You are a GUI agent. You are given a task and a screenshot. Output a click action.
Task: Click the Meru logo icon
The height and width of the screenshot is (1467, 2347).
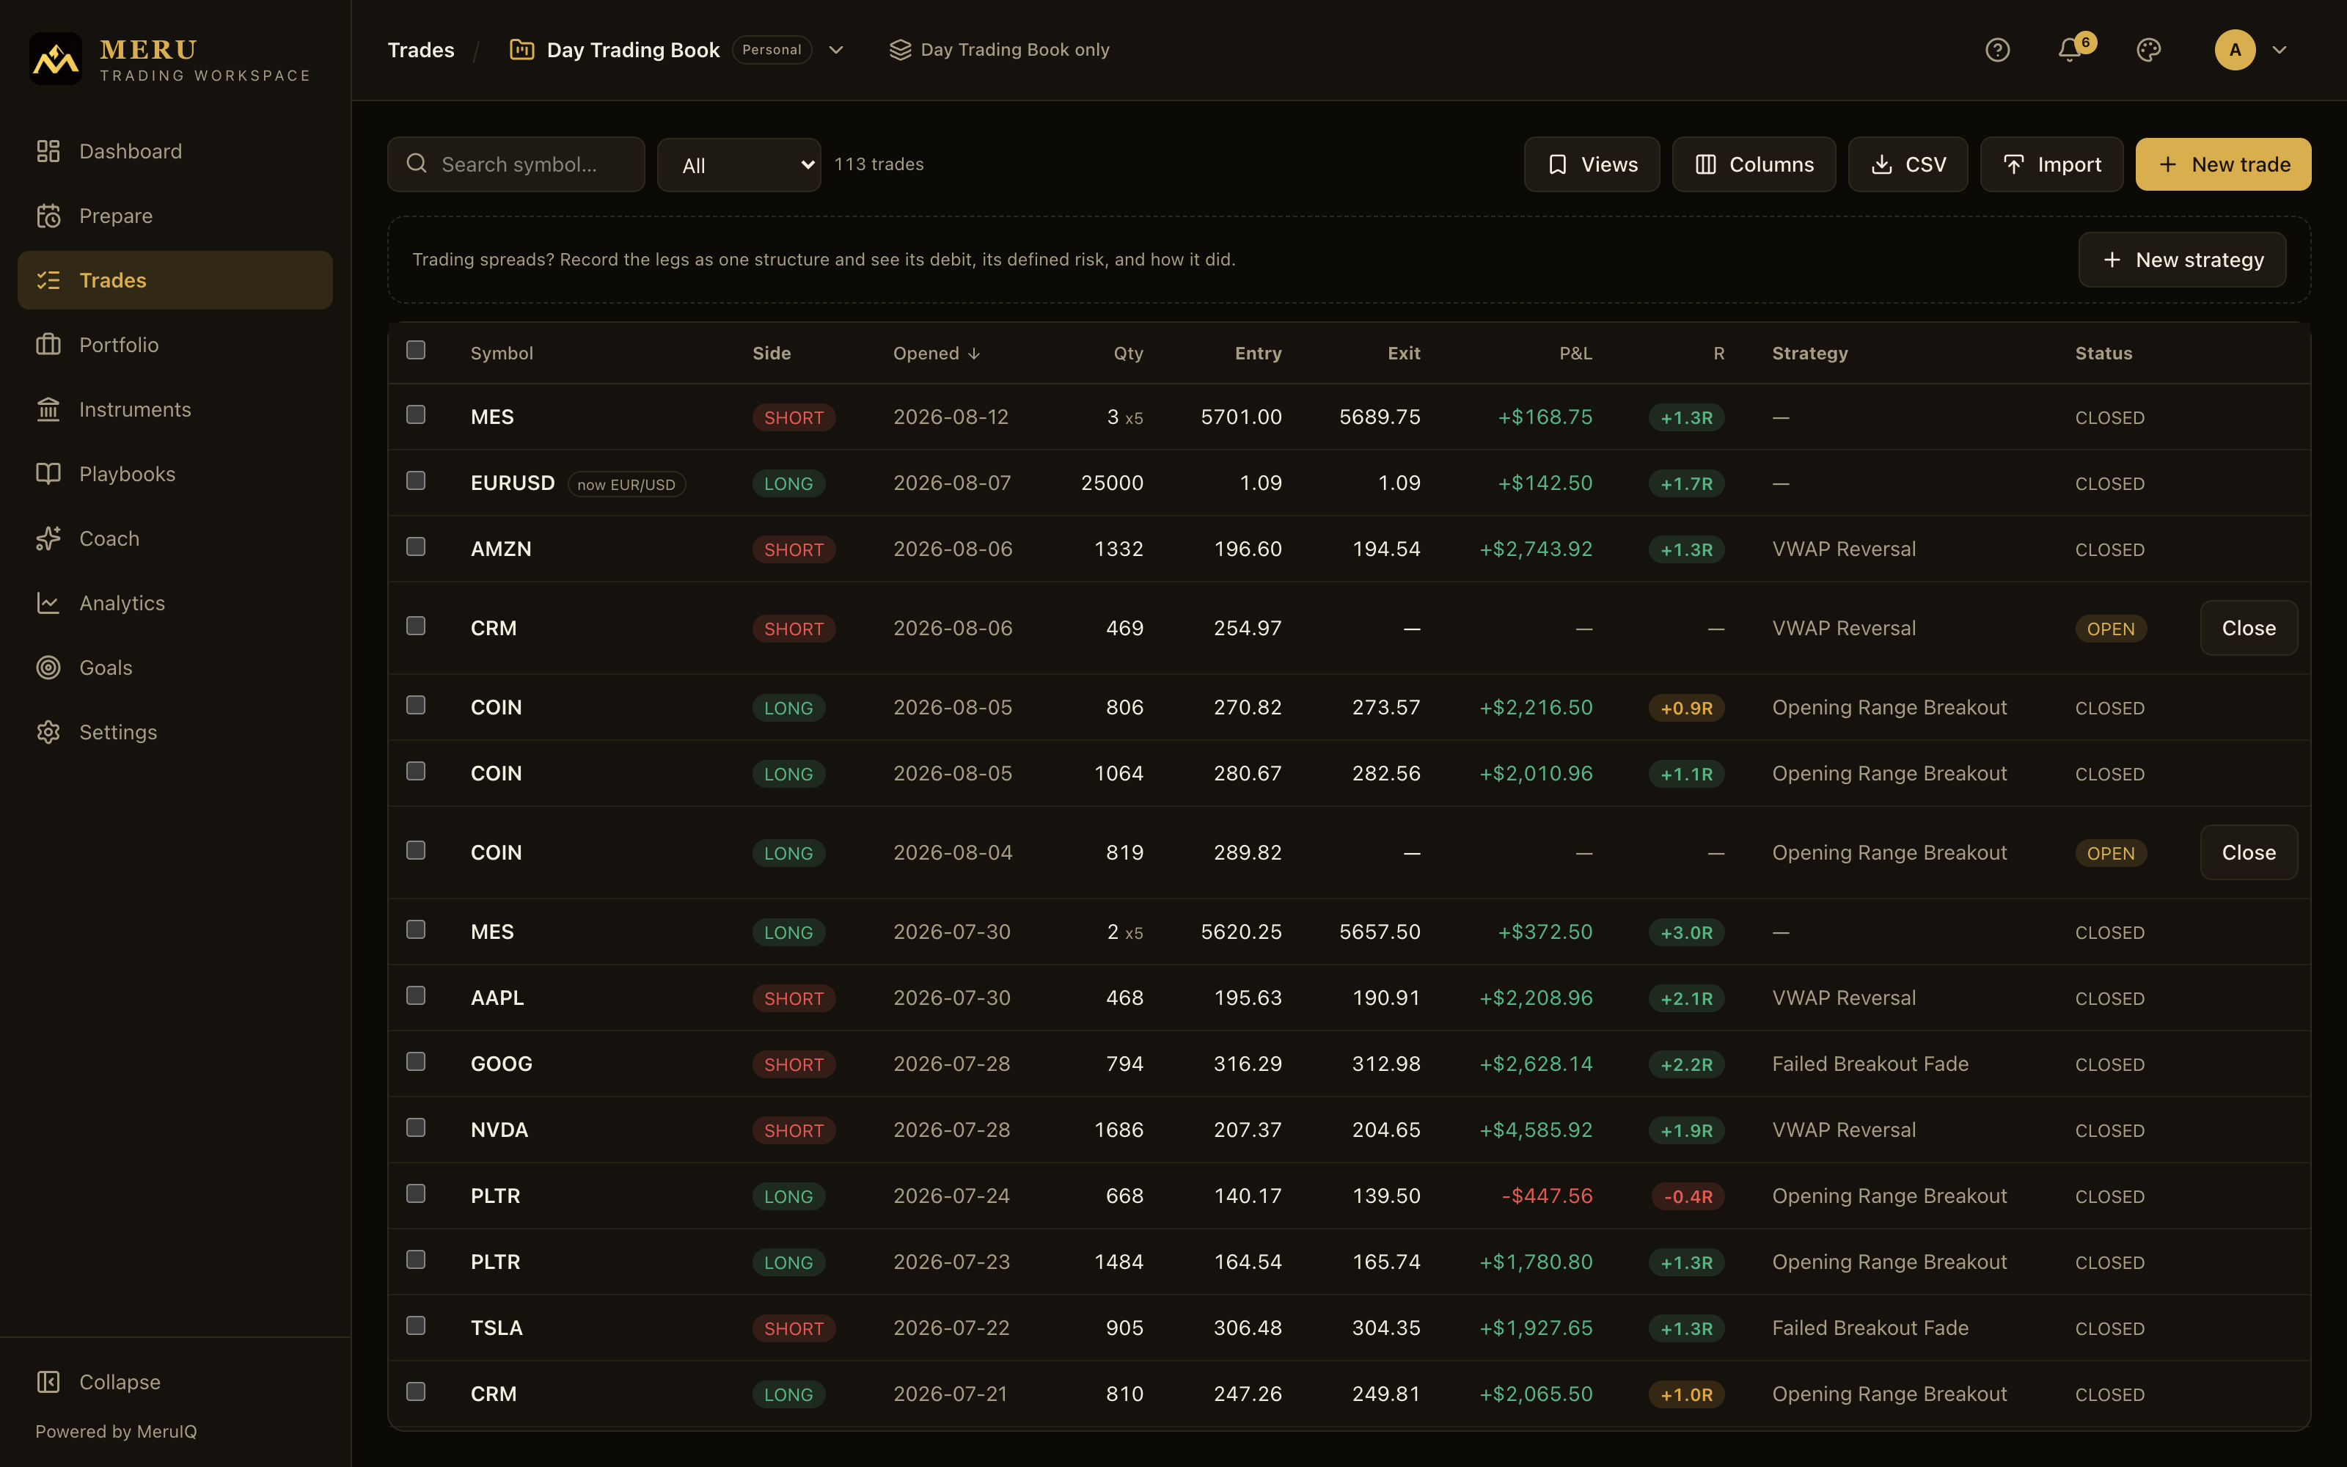point(55,59)
